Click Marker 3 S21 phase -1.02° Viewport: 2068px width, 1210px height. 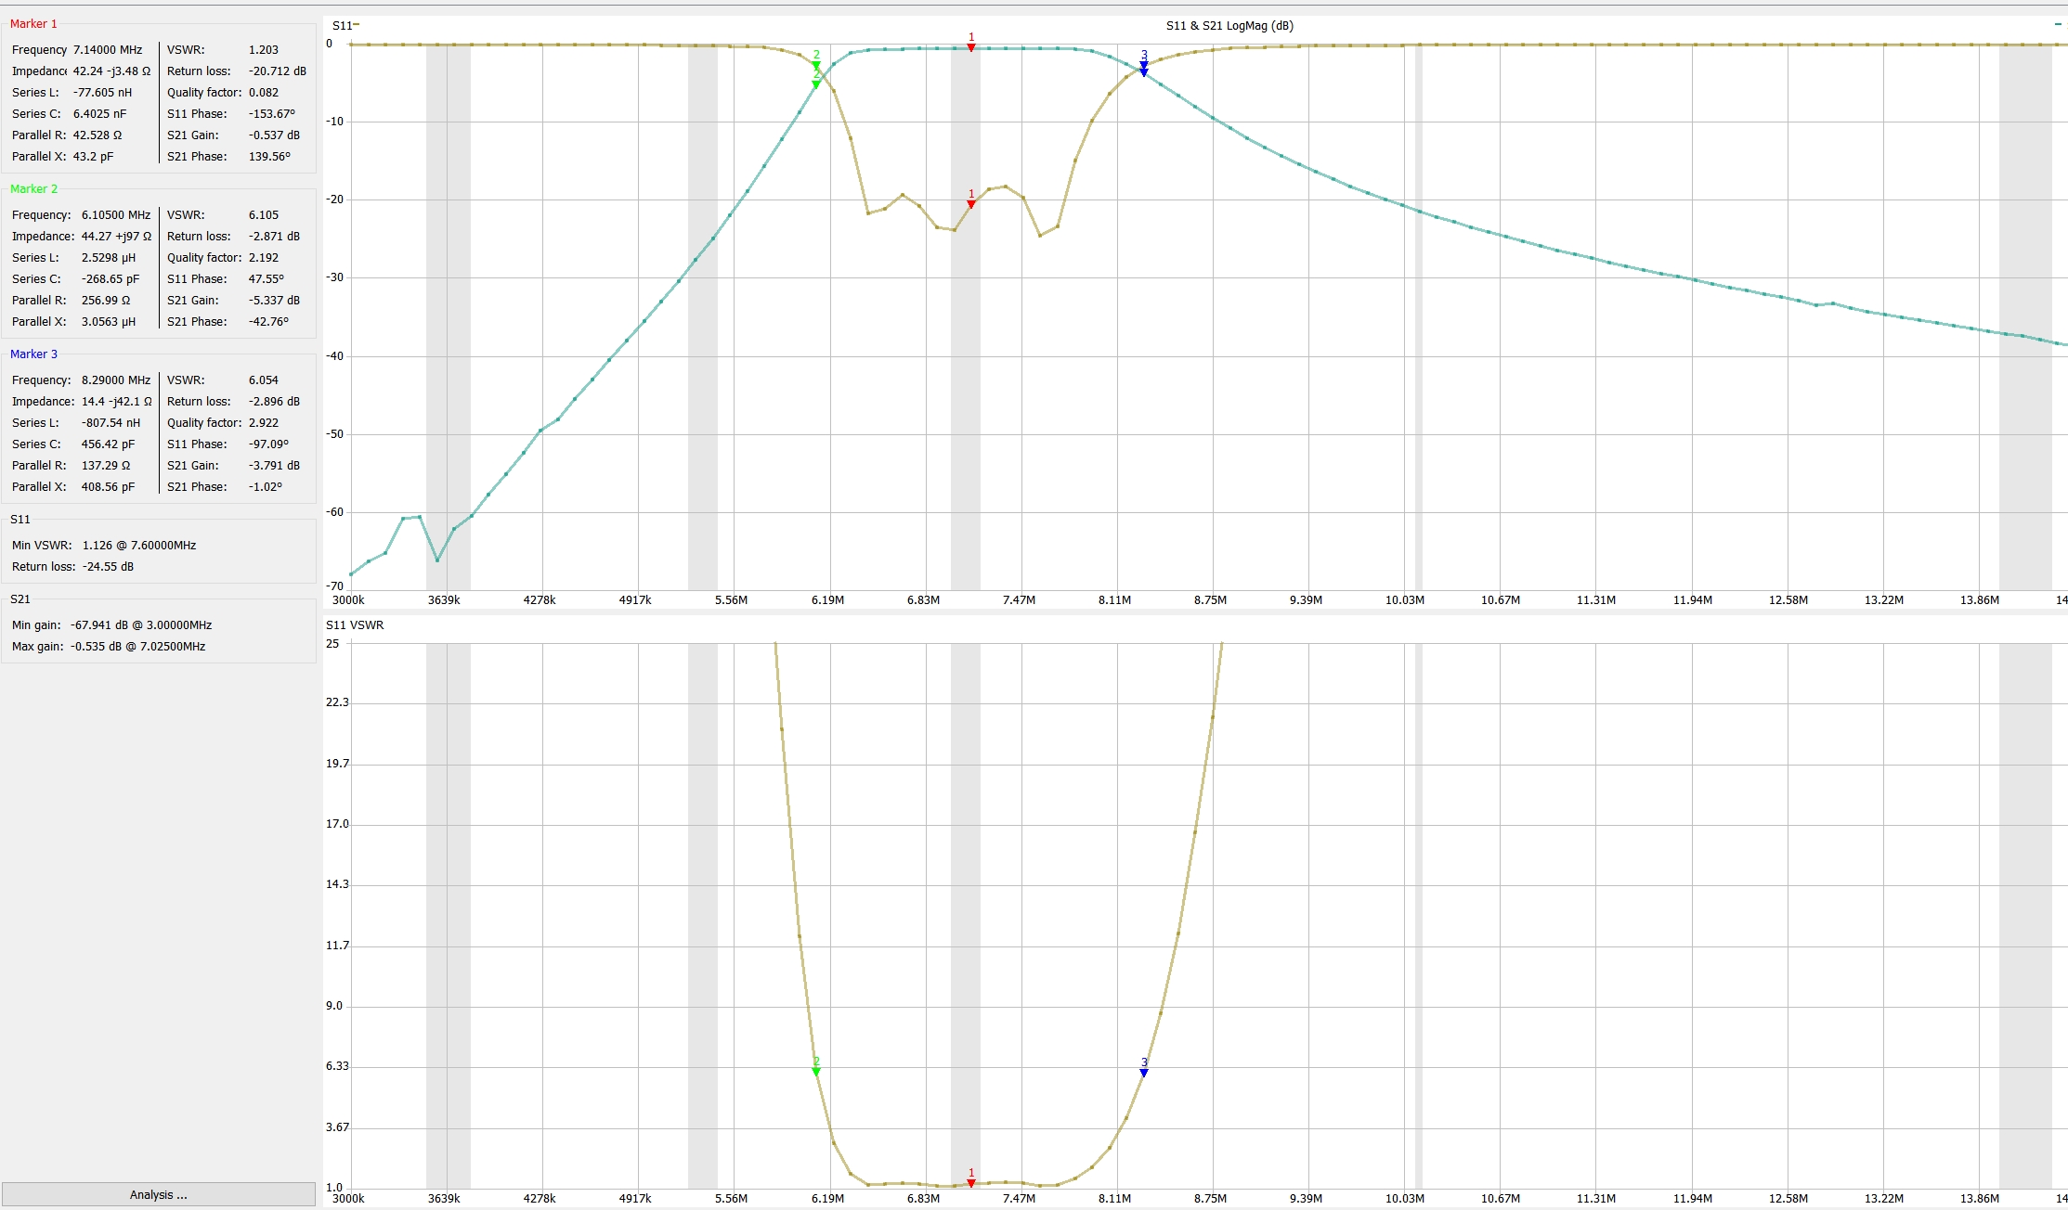[266, 486]
